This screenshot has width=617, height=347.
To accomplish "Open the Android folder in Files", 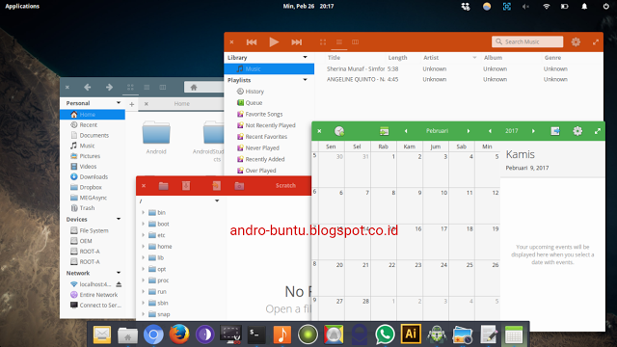I will [x=156, y=138].
